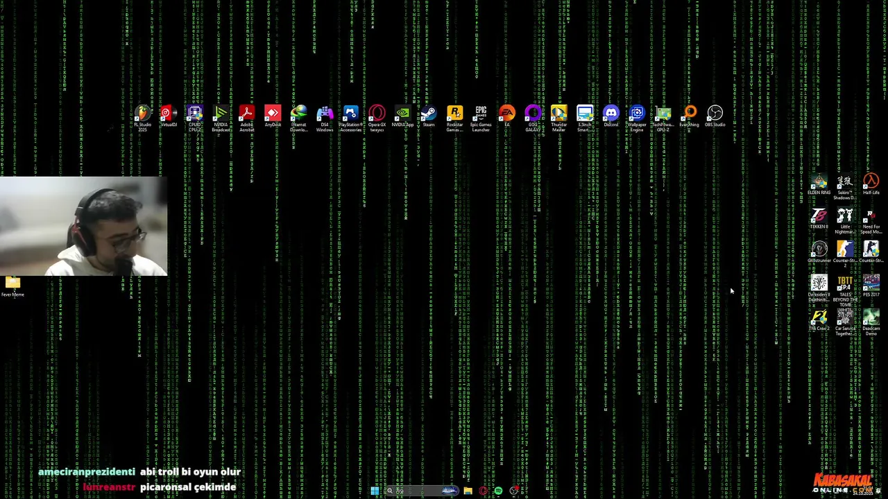The width and height of the screenshot is (888, 499).
Task: Select the Thunder Master icon
Action: click(559, 119)
